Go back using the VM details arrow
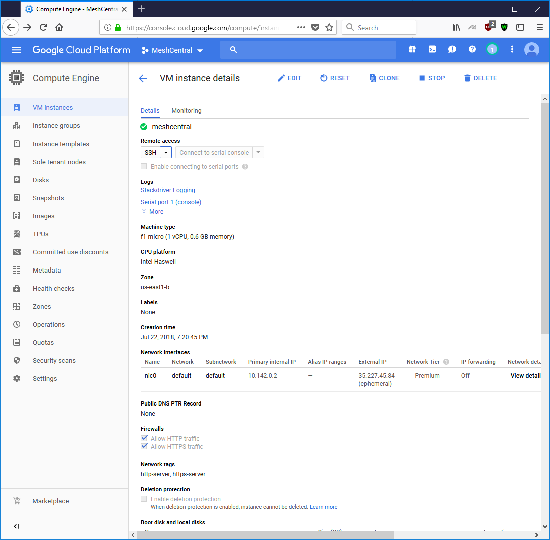This screenshot has width=550, height=540. tap(143, 78)
